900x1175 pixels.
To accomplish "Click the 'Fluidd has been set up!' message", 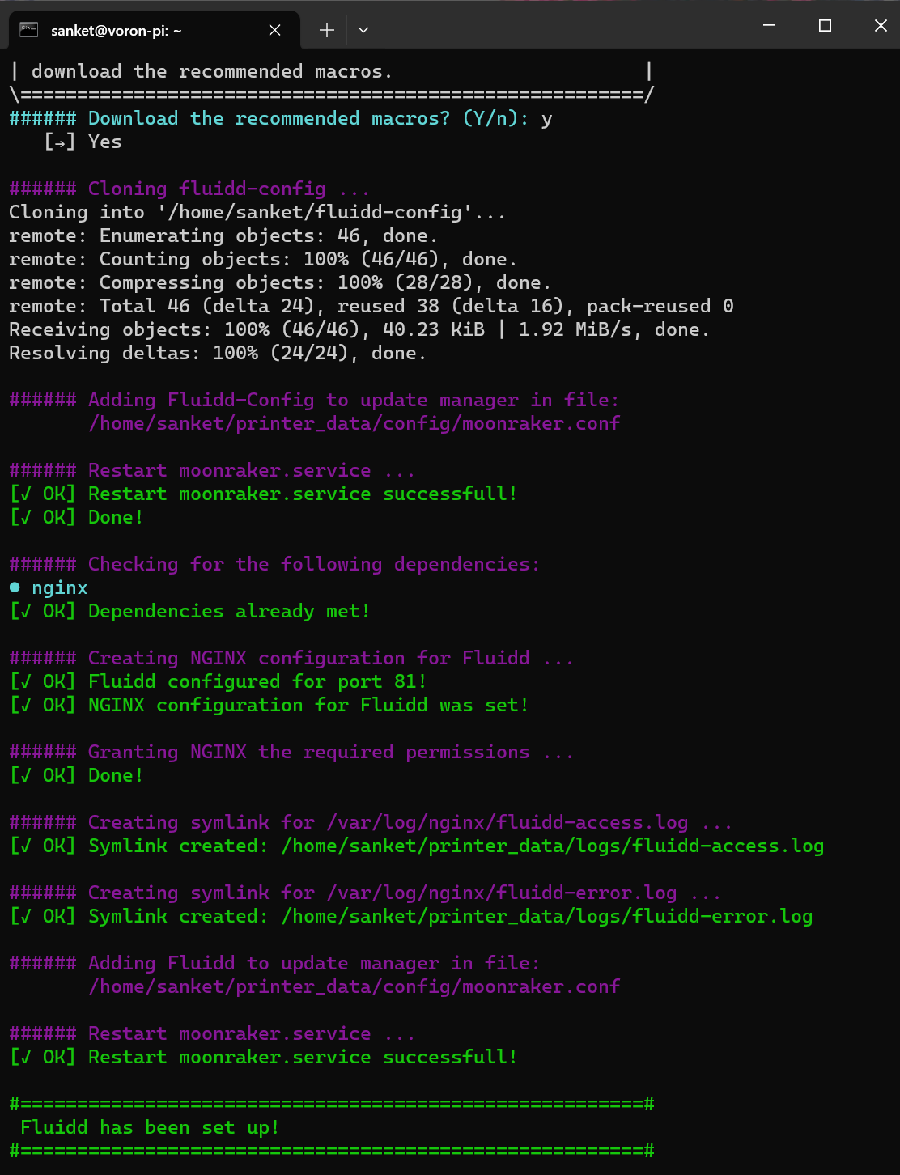I will pyautogui.click(x=150, y=1127).
